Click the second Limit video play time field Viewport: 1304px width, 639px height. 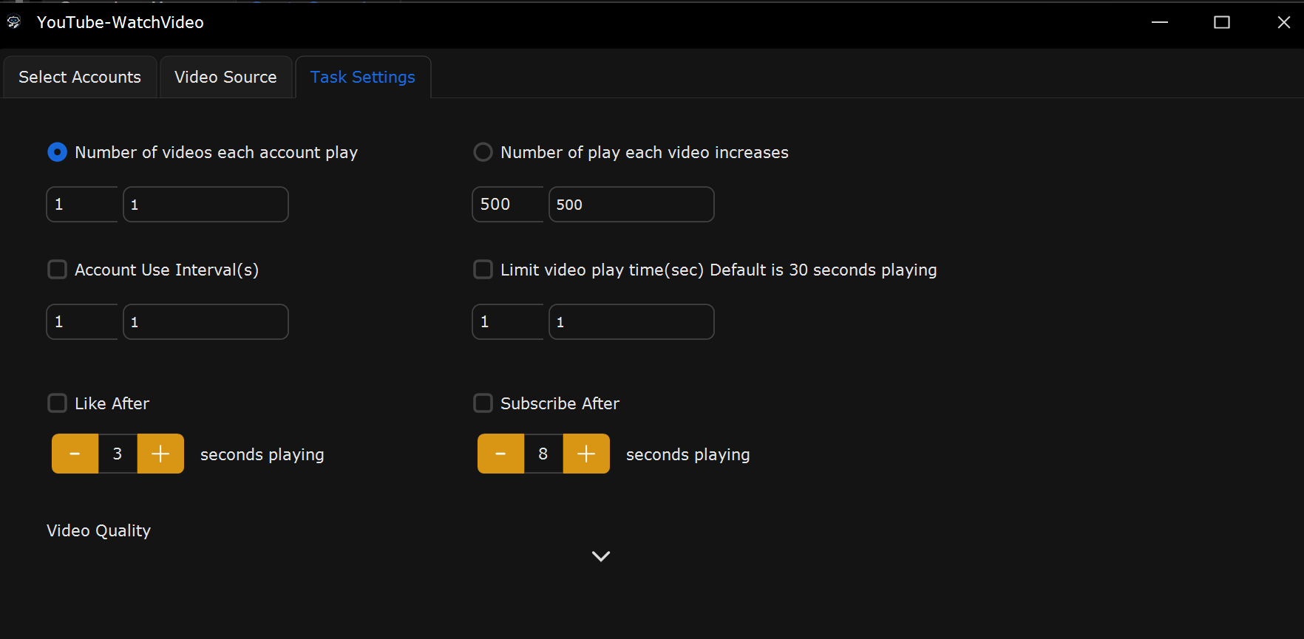(631, 321)
